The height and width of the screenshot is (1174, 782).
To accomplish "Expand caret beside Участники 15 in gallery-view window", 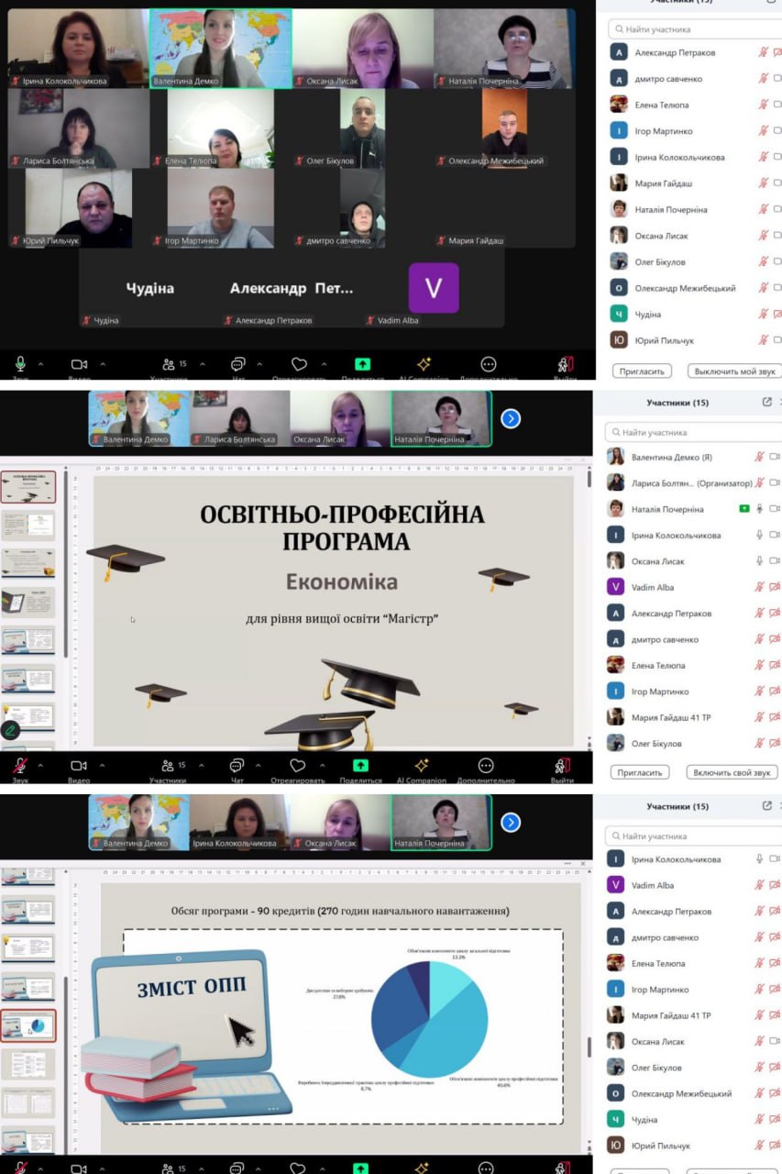I will 202,364.
